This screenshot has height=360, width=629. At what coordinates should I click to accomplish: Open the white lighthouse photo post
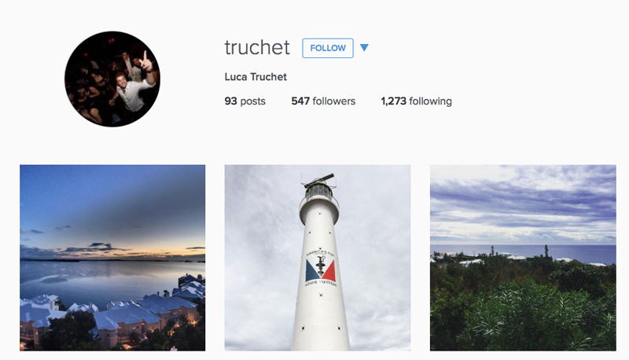[318, 258]
